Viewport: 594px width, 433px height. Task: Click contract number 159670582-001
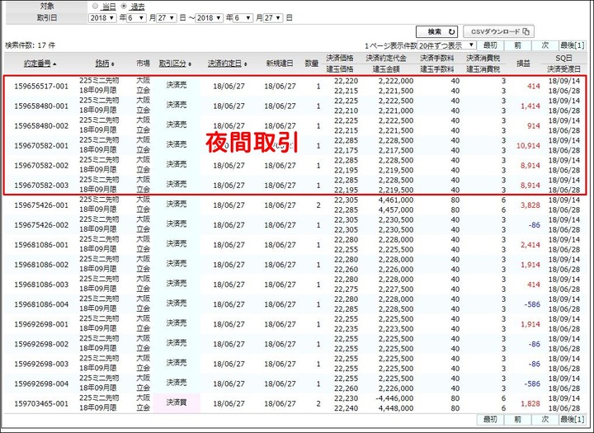pos(41,145)
